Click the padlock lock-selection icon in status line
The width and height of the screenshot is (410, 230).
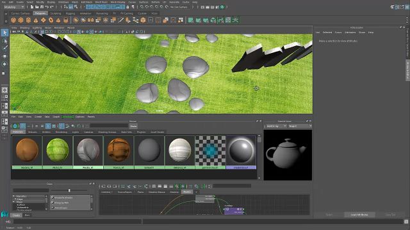click(x=127, y=7)
